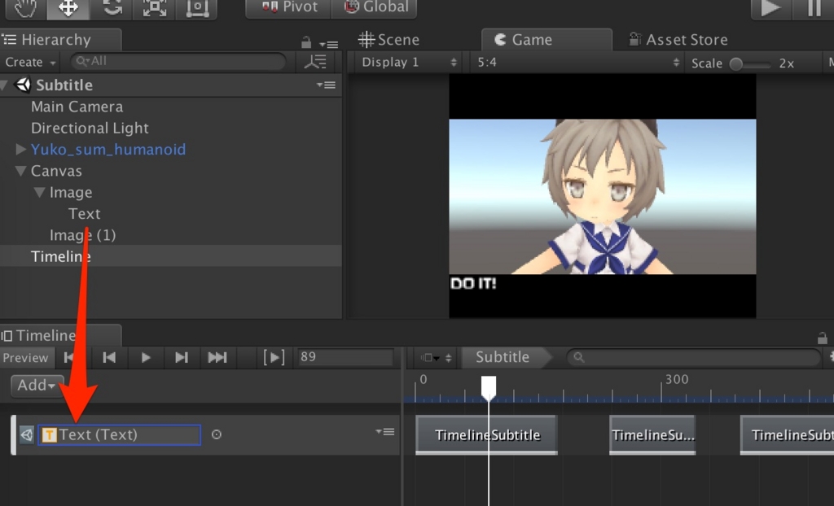Image resolution: width=834 pixels, height=506 pixels.
Task: Open the object picker for track binding
Action: click(216, 434)
